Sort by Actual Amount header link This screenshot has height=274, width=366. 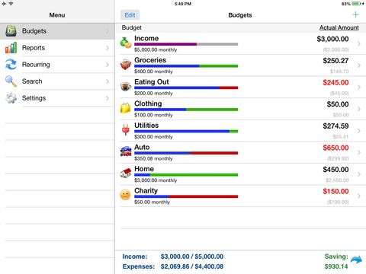click(x=339, y=27)
